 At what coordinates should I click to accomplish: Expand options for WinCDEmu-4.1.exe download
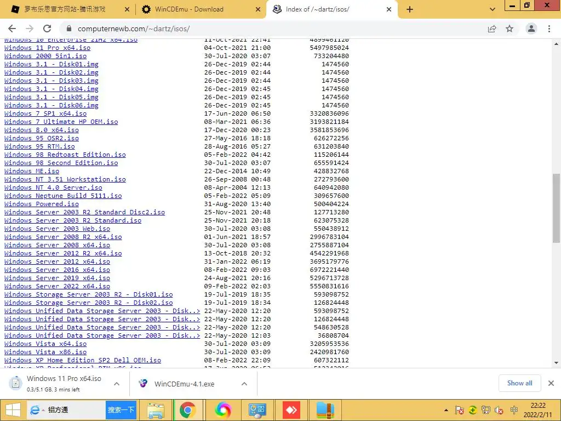(244, 384)
